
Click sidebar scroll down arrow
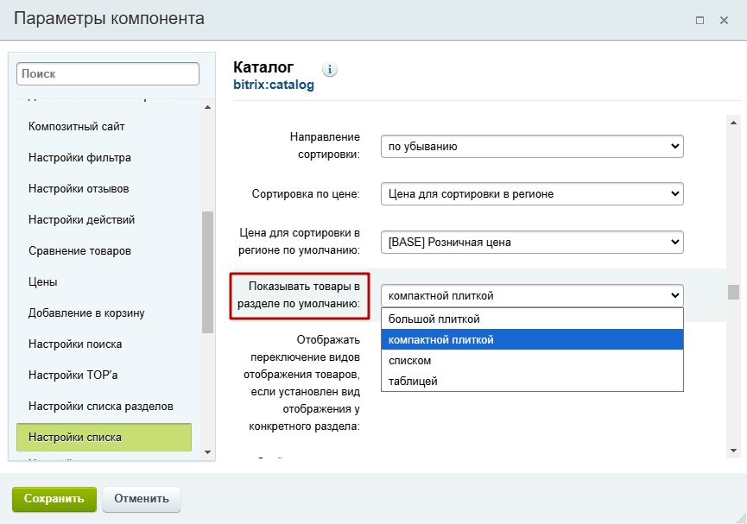click(x=208, y=452)
